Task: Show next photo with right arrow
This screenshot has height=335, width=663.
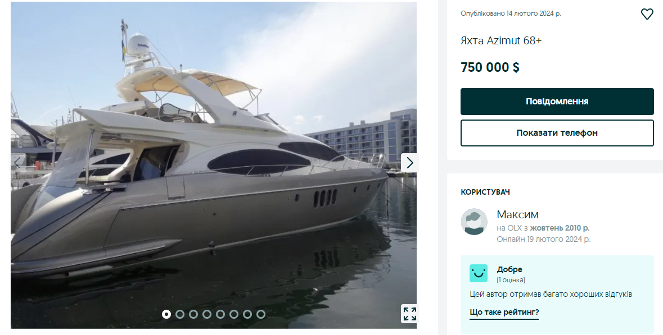Action: [409, 162]
